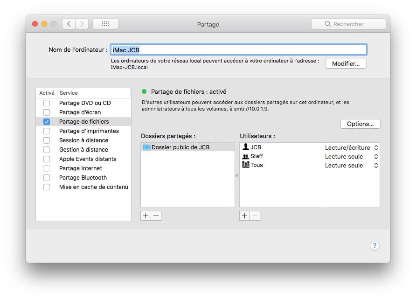
Task: Uncheck Partage de fichiers checkbox
Action: click(x=47, y=122)
